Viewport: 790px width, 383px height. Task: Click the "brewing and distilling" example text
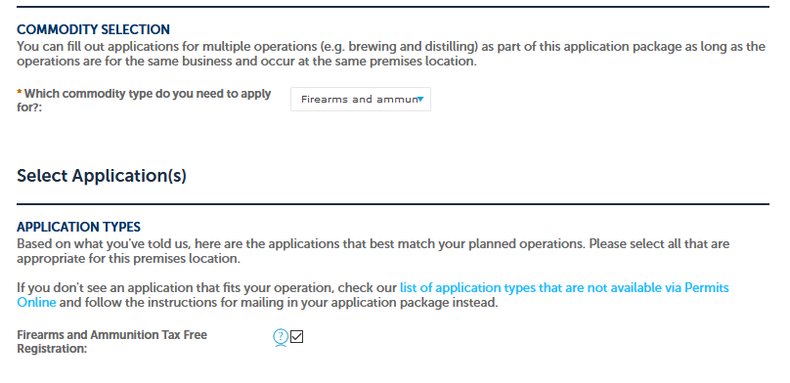pos(411,47)
